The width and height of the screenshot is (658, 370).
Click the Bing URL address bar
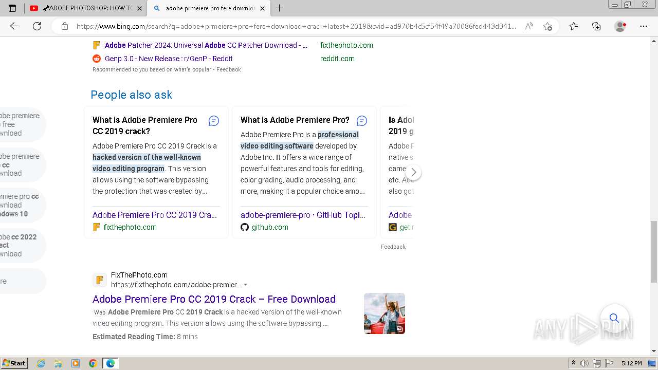[x=296, y=26]
